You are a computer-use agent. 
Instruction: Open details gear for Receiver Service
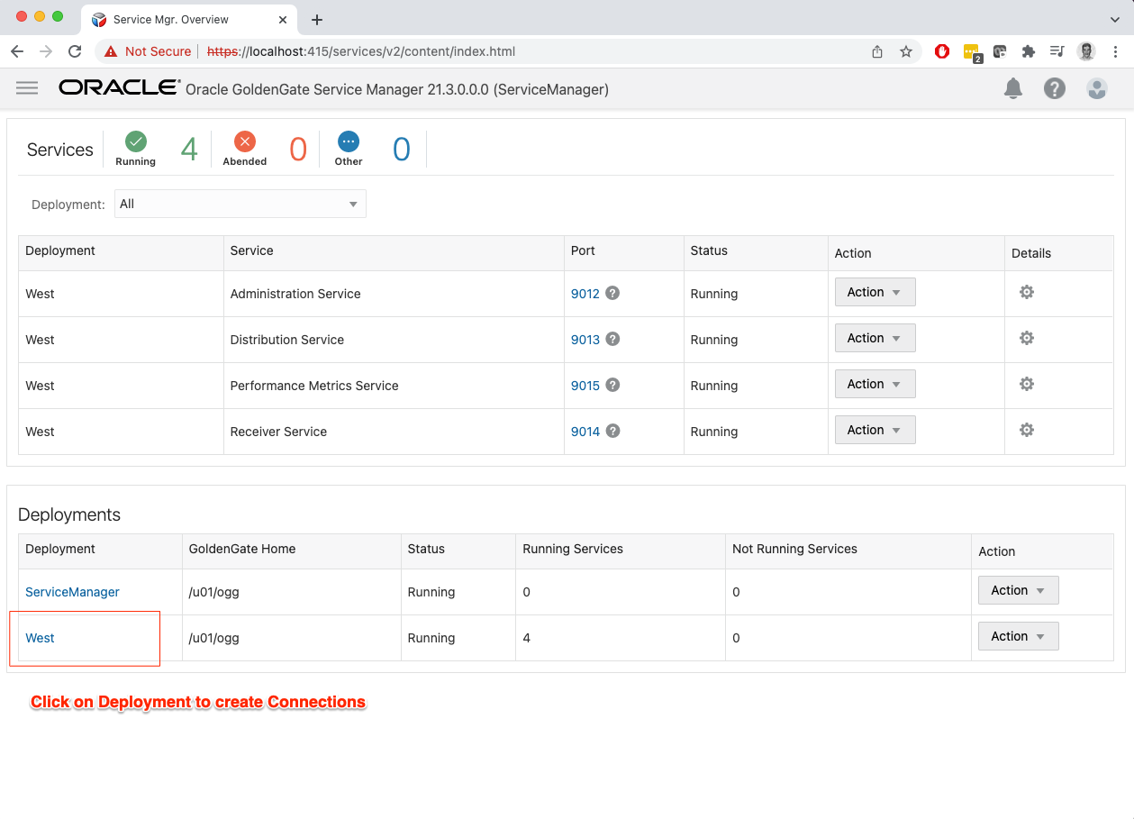1026,431
